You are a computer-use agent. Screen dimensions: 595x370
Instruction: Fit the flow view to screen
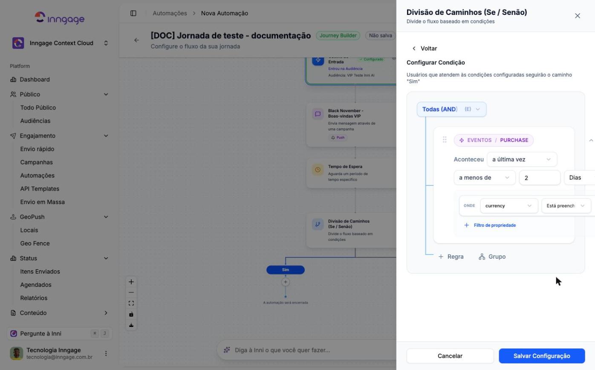(x=131, y=304)
